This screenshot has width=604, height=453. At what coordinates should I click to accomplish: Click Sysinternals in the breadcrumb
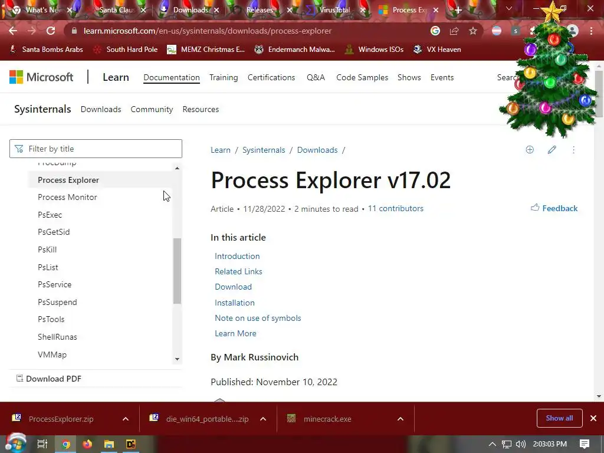(x=264, y=150)
